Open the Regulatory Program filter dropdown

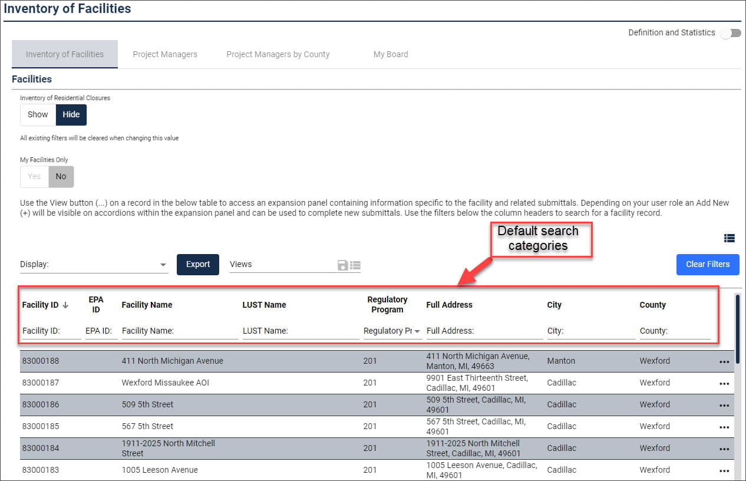coord(392,331)
